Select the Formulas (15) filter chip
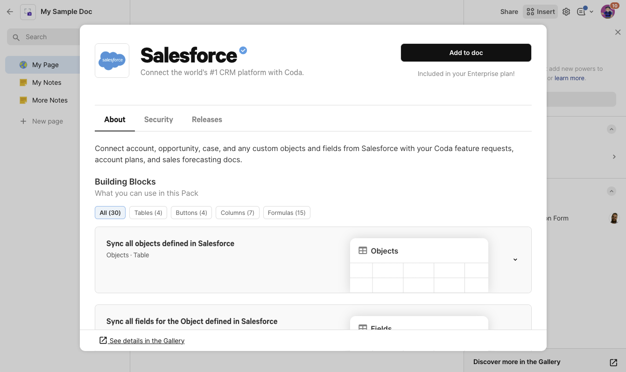 click(x=287, y=213)
